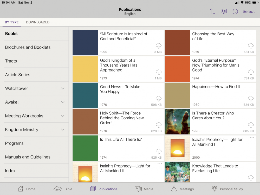260x195 pixels.
Task: Expand Meeting Workbooks chevron
Action: click(x=63, y=116)
